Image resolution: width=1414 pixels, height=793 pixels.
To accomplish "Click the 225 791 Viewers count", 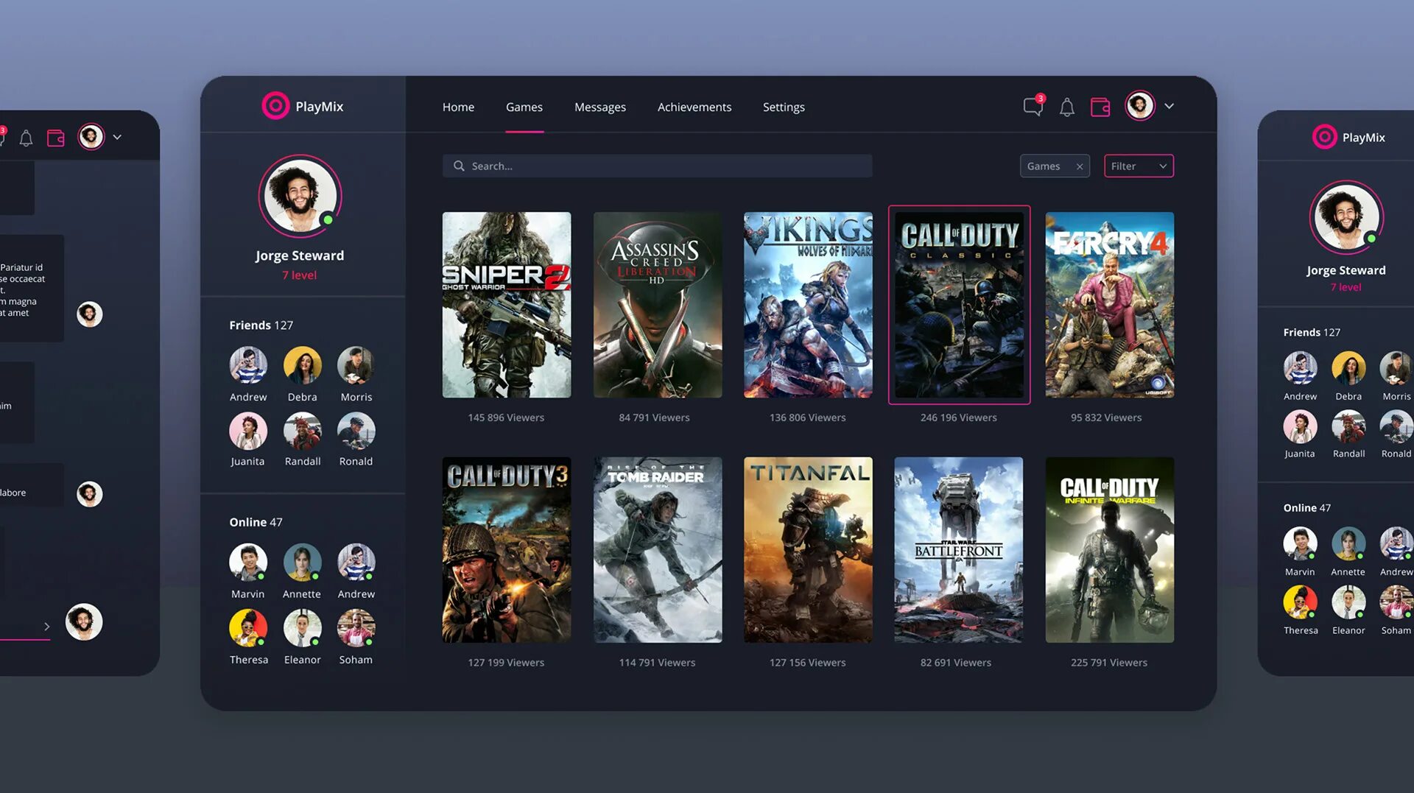I will coord(1109,663).
